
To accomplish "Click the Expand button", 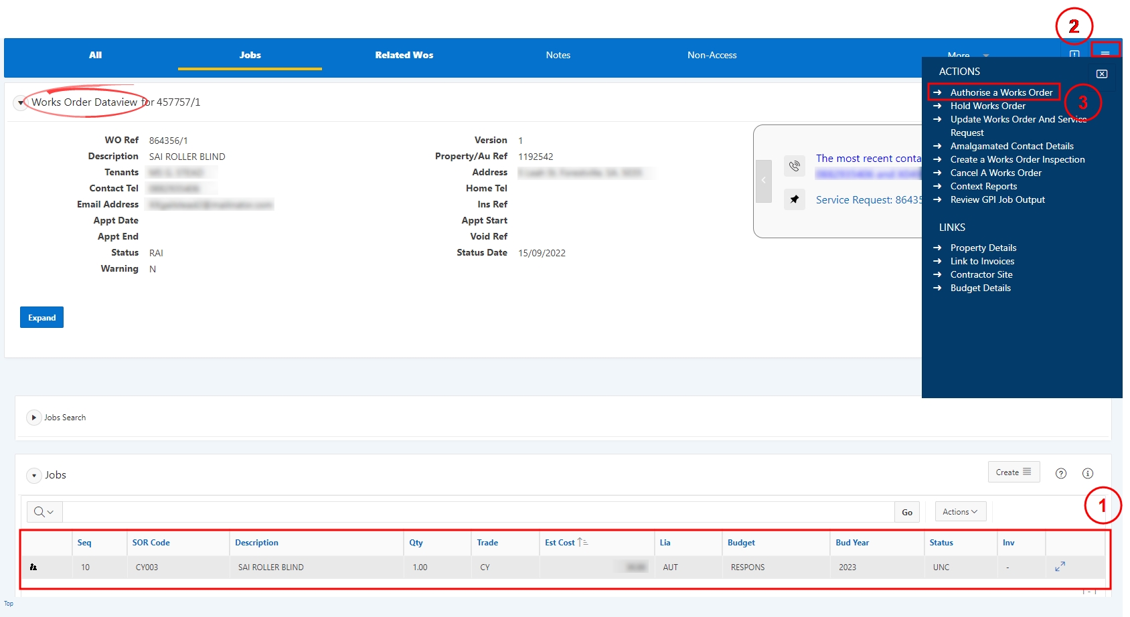I will pos(42,317).
